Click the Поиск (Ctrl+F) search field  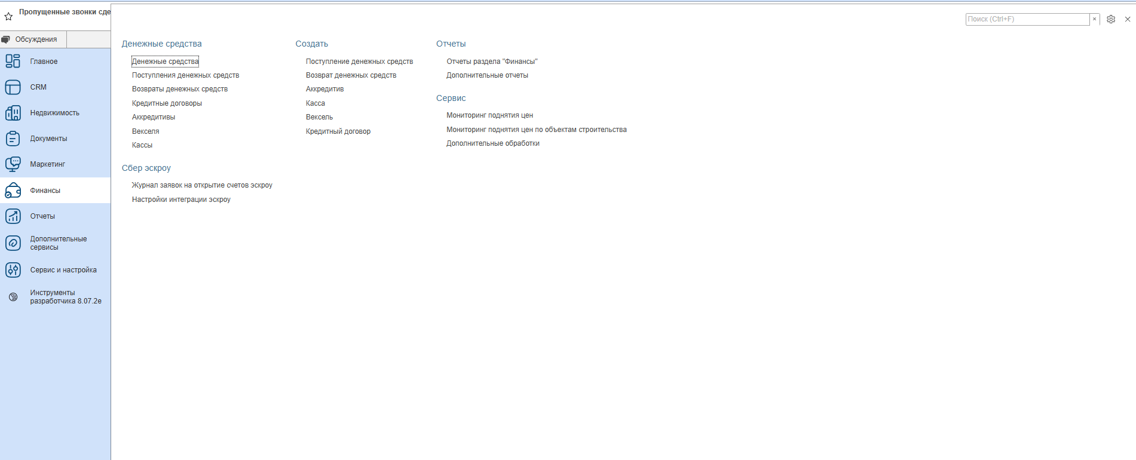(x=1027, y=19)
